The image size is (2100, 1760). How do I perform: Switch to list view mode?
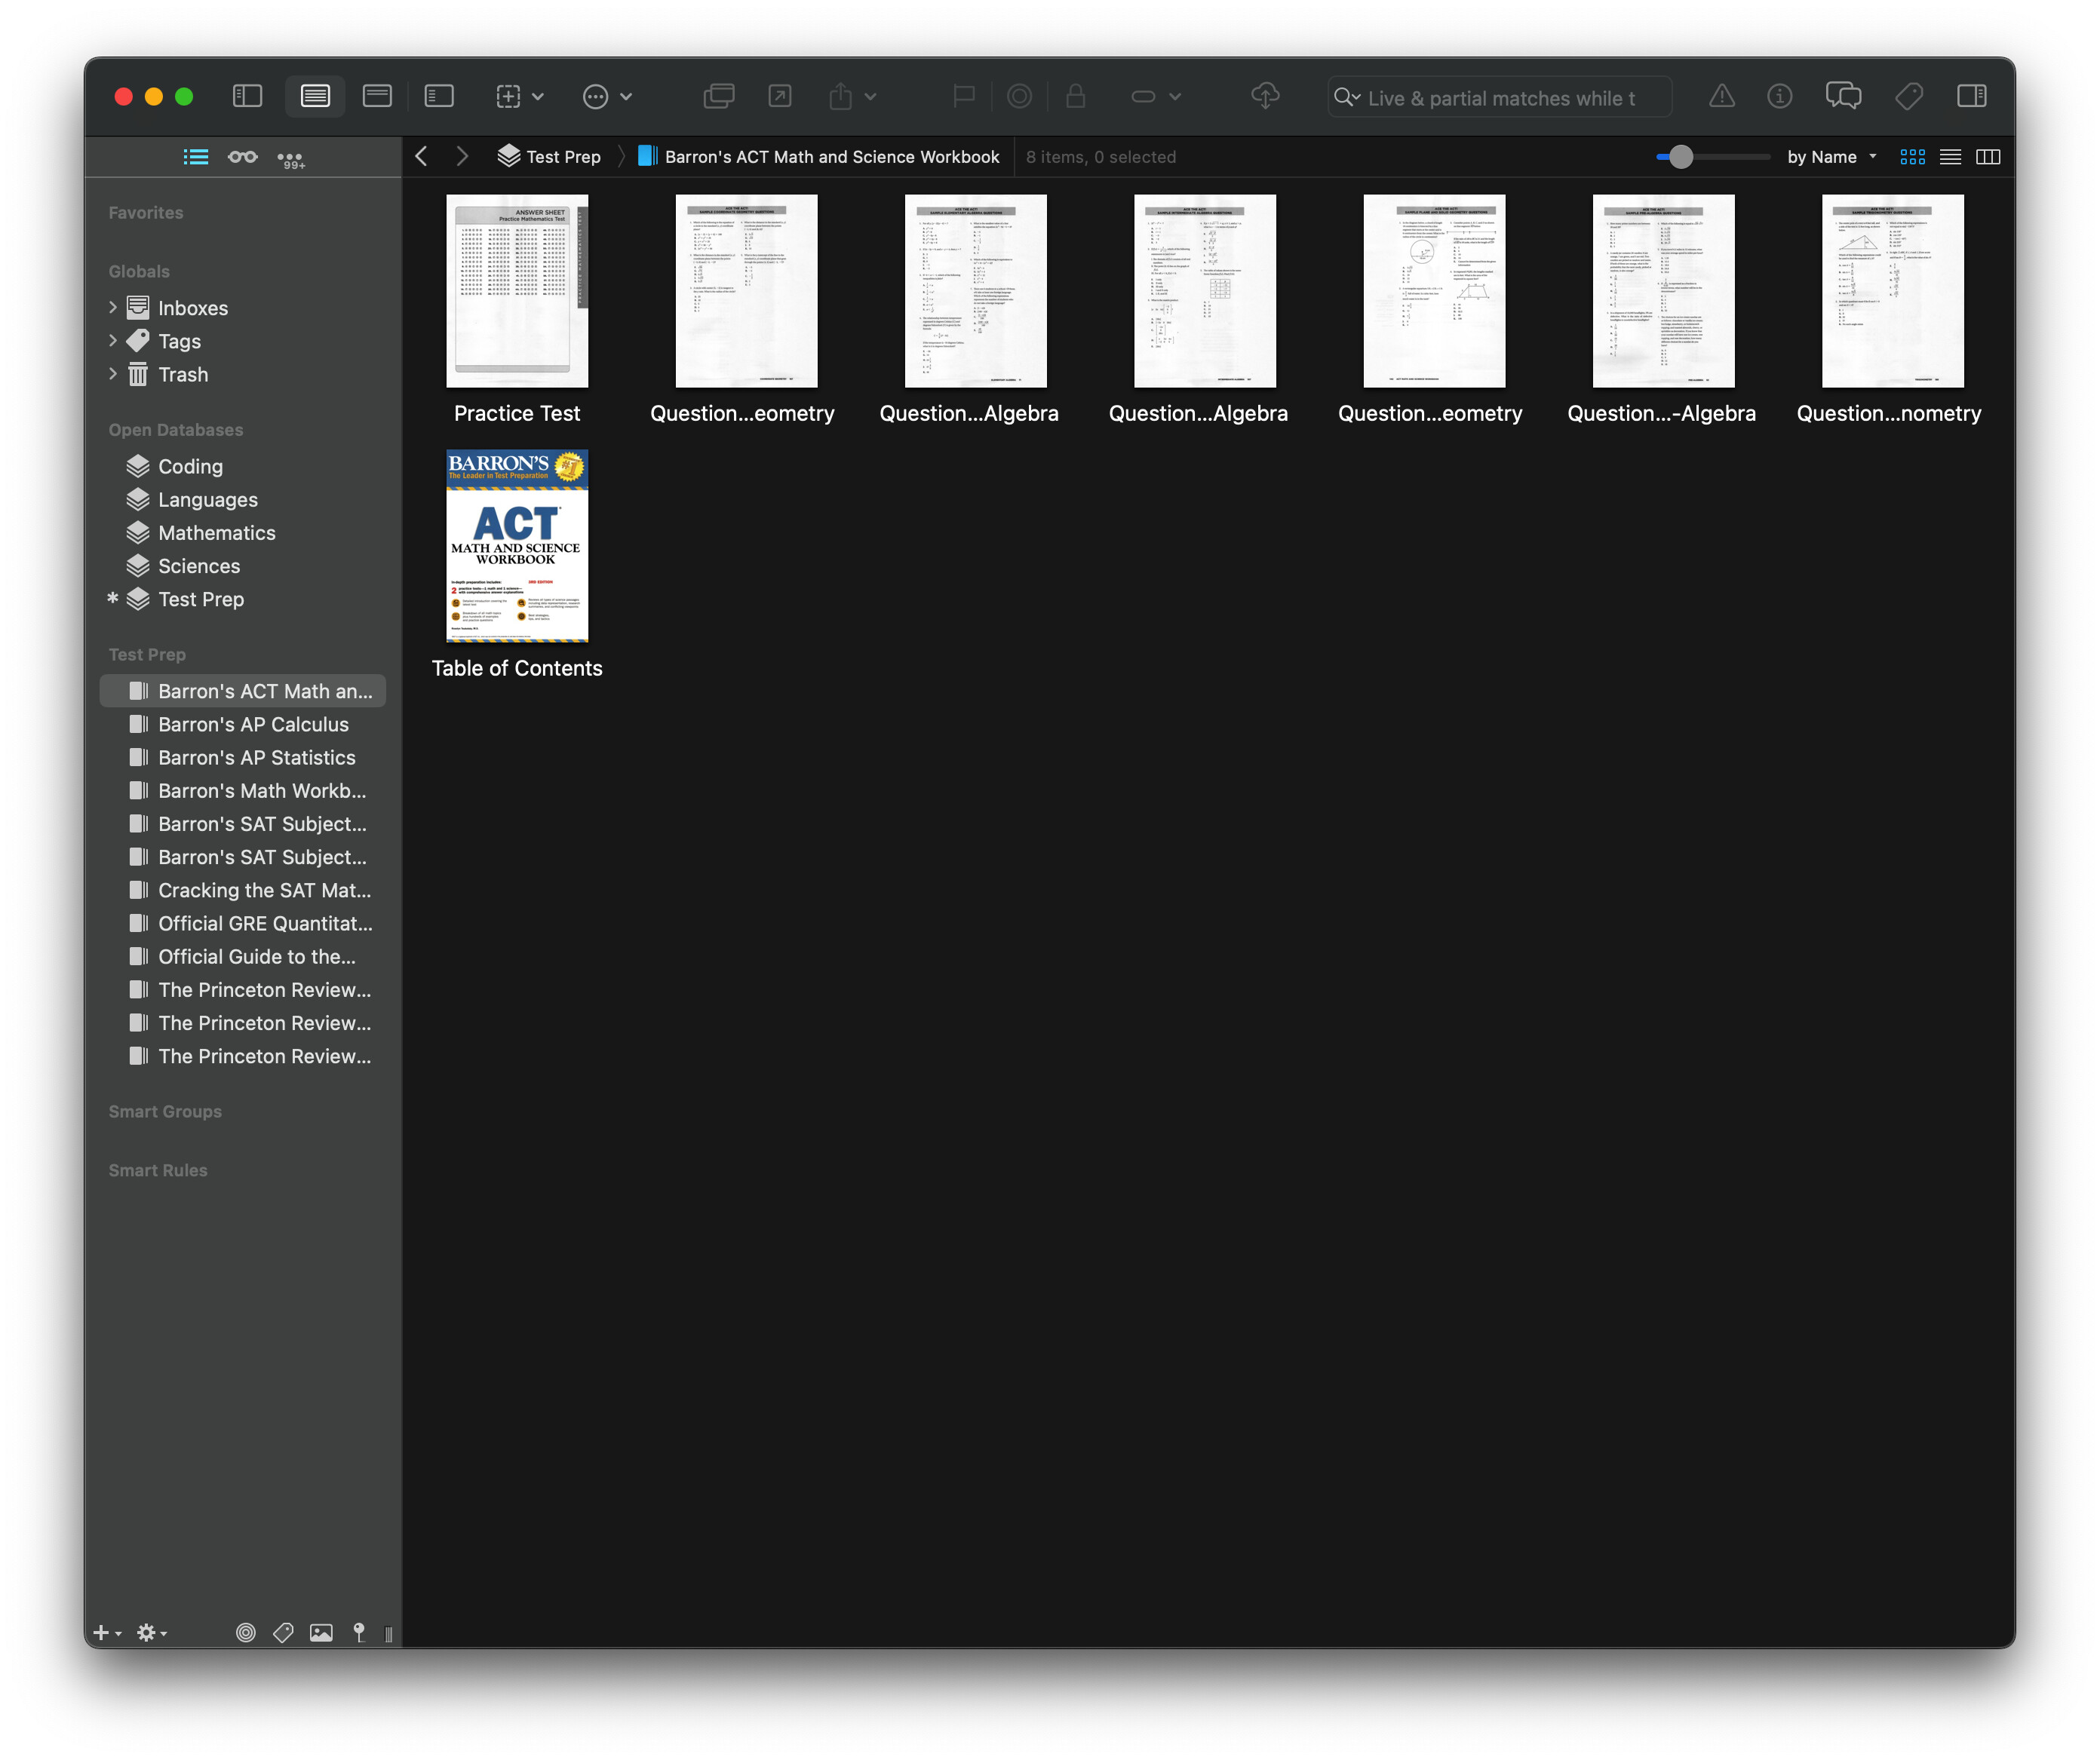point(1950,157)
